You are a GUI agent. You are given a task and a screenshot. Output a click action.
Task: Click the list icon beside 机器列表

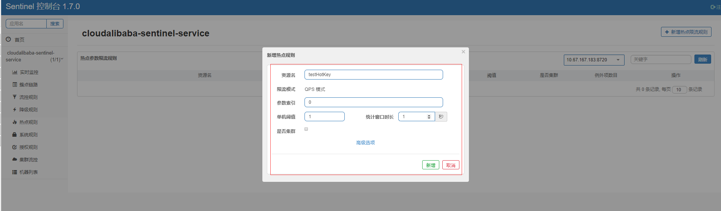tap(15, 172)
